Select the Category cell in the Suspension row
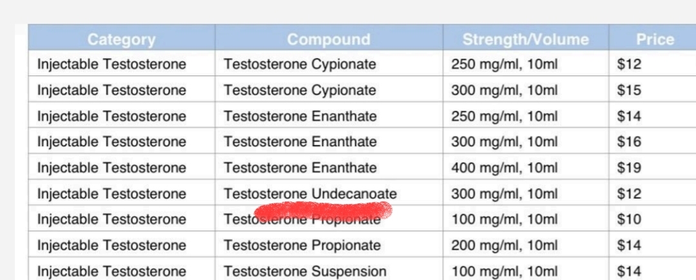696x280 pixels. coord(111,272)
